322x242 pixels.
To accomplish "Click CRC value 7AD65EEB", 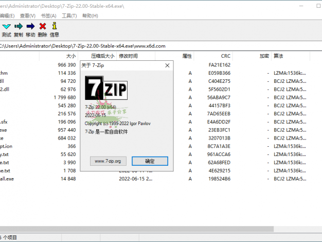I will coord(219,114).
